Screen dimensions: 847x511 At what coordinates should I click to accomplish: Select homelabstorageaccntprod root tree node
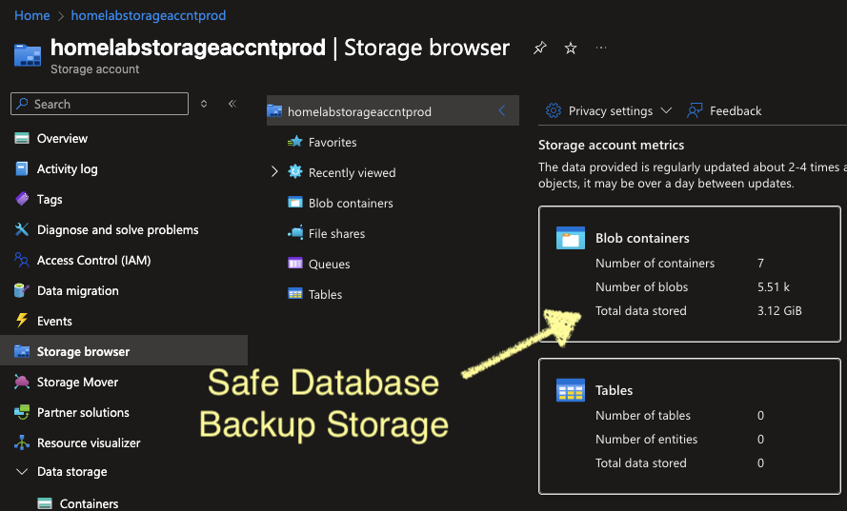click(393, 110)
